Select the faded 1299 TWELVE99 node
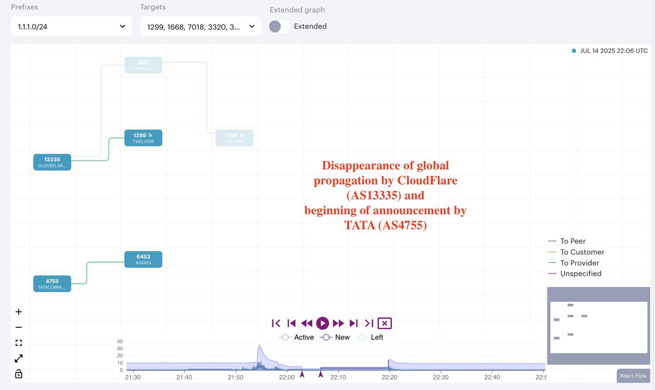 pyautogui.click(x=234, y=138)
